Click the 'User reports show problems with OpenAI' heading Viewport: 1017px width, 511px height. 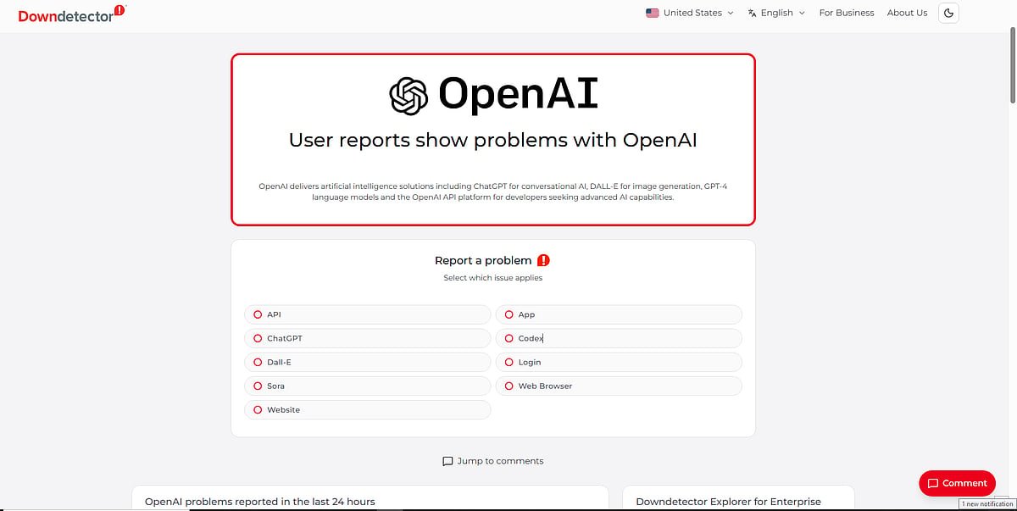492,140
